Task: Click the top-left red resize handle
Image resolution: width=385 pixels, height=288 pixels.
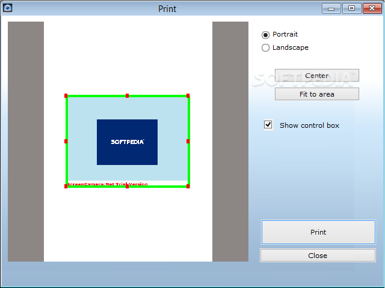Action: coord(66,96)
